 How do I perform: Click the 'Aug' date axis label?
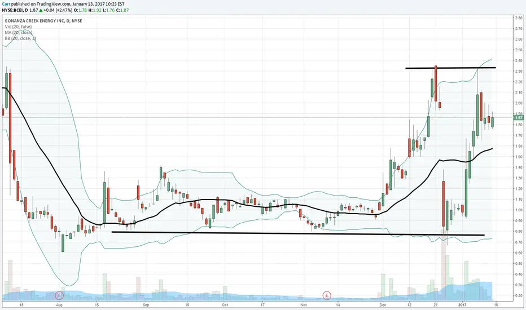(x=59, y=305)
